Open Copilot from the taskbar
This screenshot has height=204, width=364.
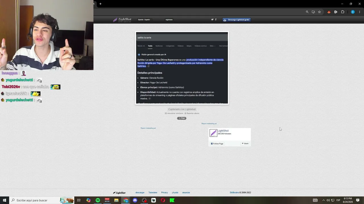coord(88,200)
